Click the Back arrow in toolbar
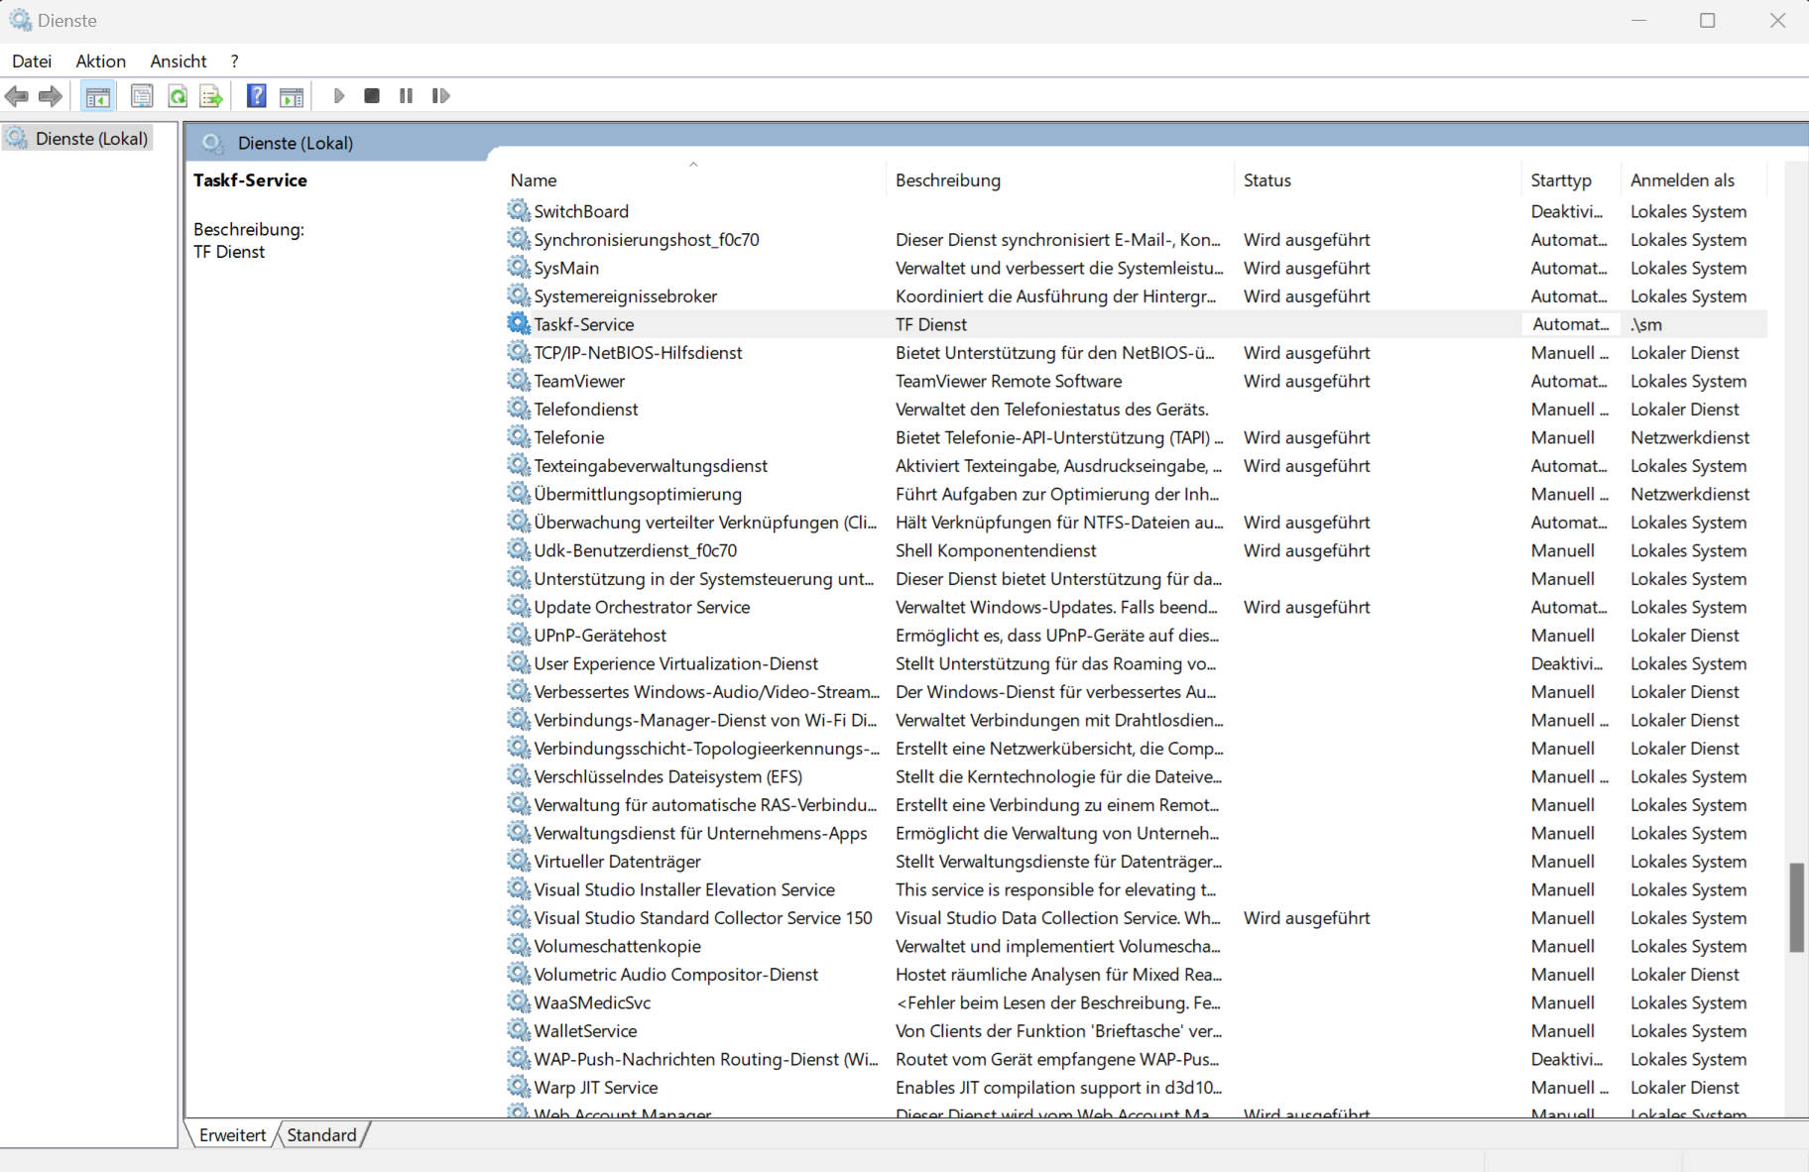Viewport: 1809px width, 1172px height. click(17, 96)
